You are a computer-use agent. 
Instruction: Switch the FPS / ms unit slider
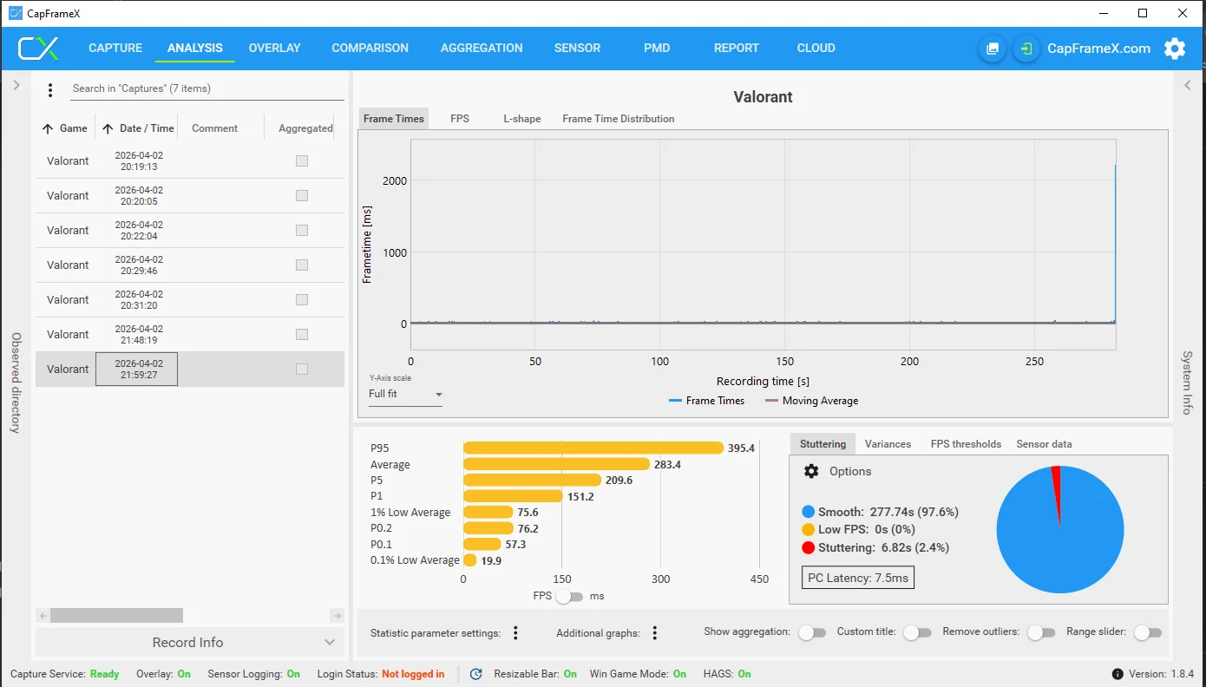tap(569, 596)
